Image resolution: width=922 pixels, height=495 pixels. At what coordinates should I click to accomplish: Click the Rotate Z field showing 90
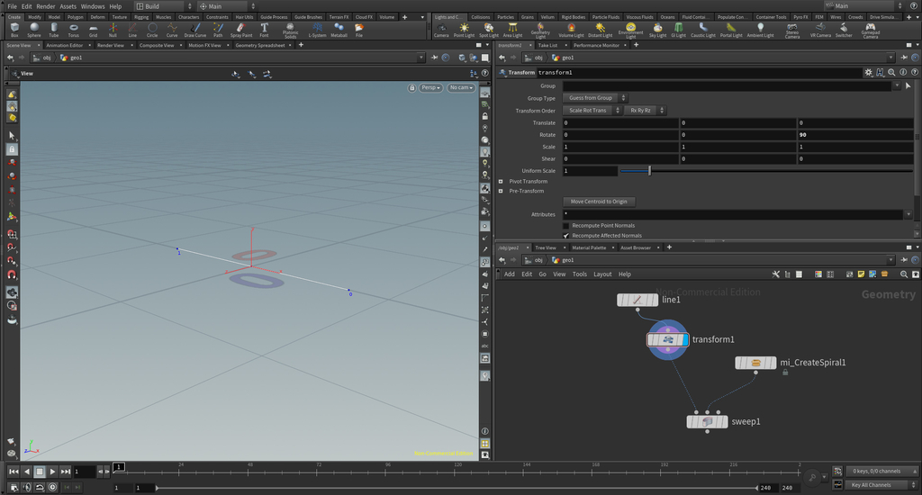coord(855,135)
